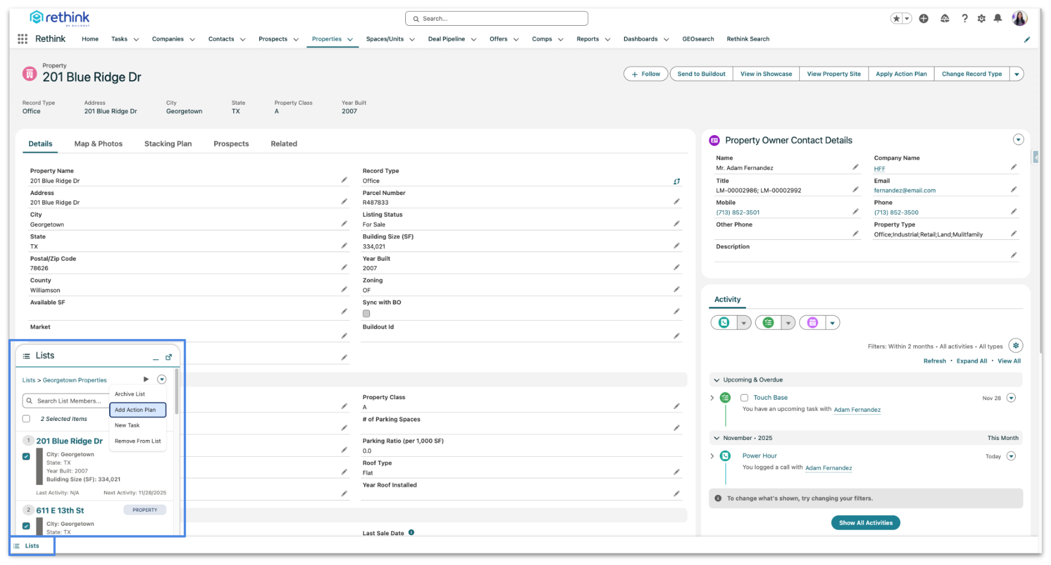The width and height of the screenshot is (1051, 565).
Task: Click the Log a Call phone icon
Action: click(x=724, y=322)
